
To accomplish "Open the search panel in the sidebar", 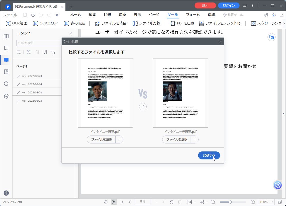I will click(x=6, y=84).
